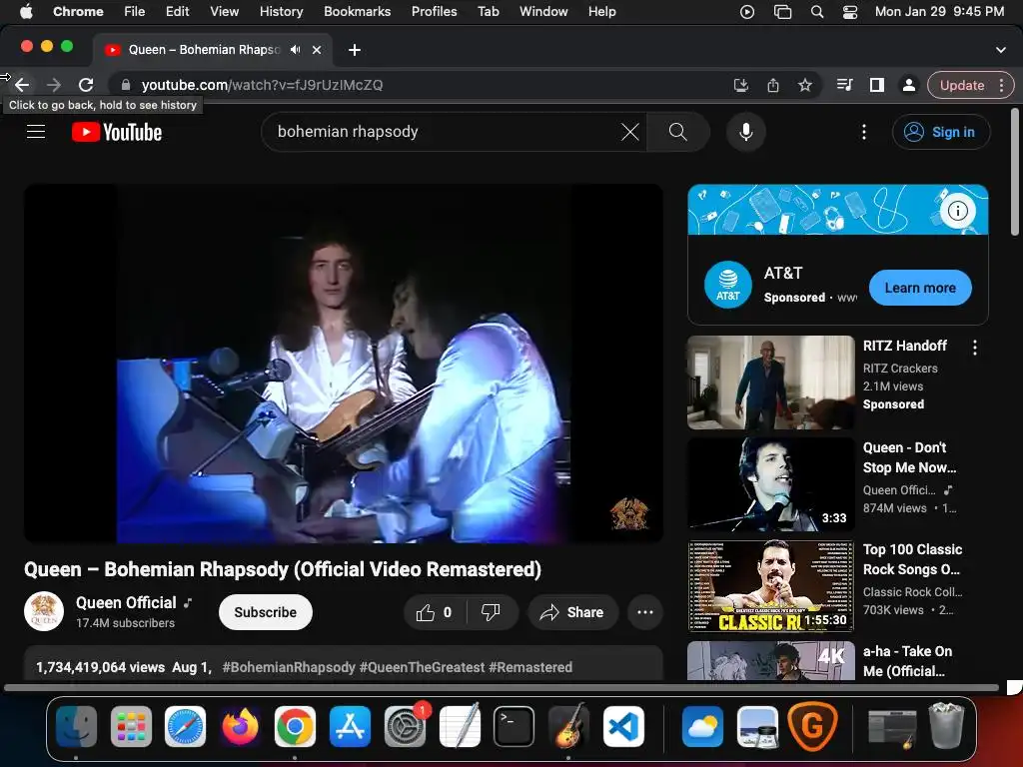Launch Firefox from the Dock

tap(240, 726)
